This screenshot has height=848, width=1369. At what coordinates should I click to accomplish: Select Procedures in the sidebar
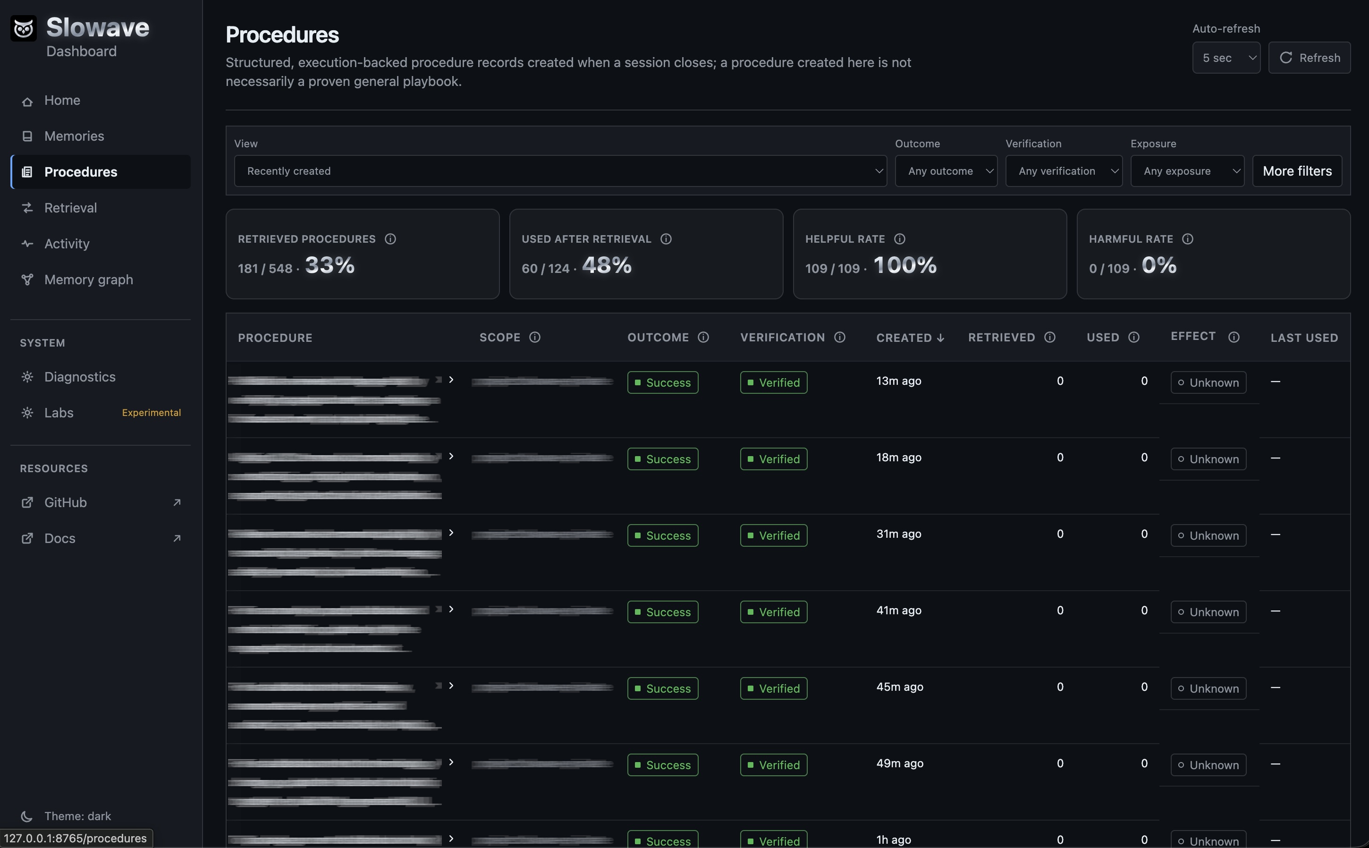[x=101, y=172]
